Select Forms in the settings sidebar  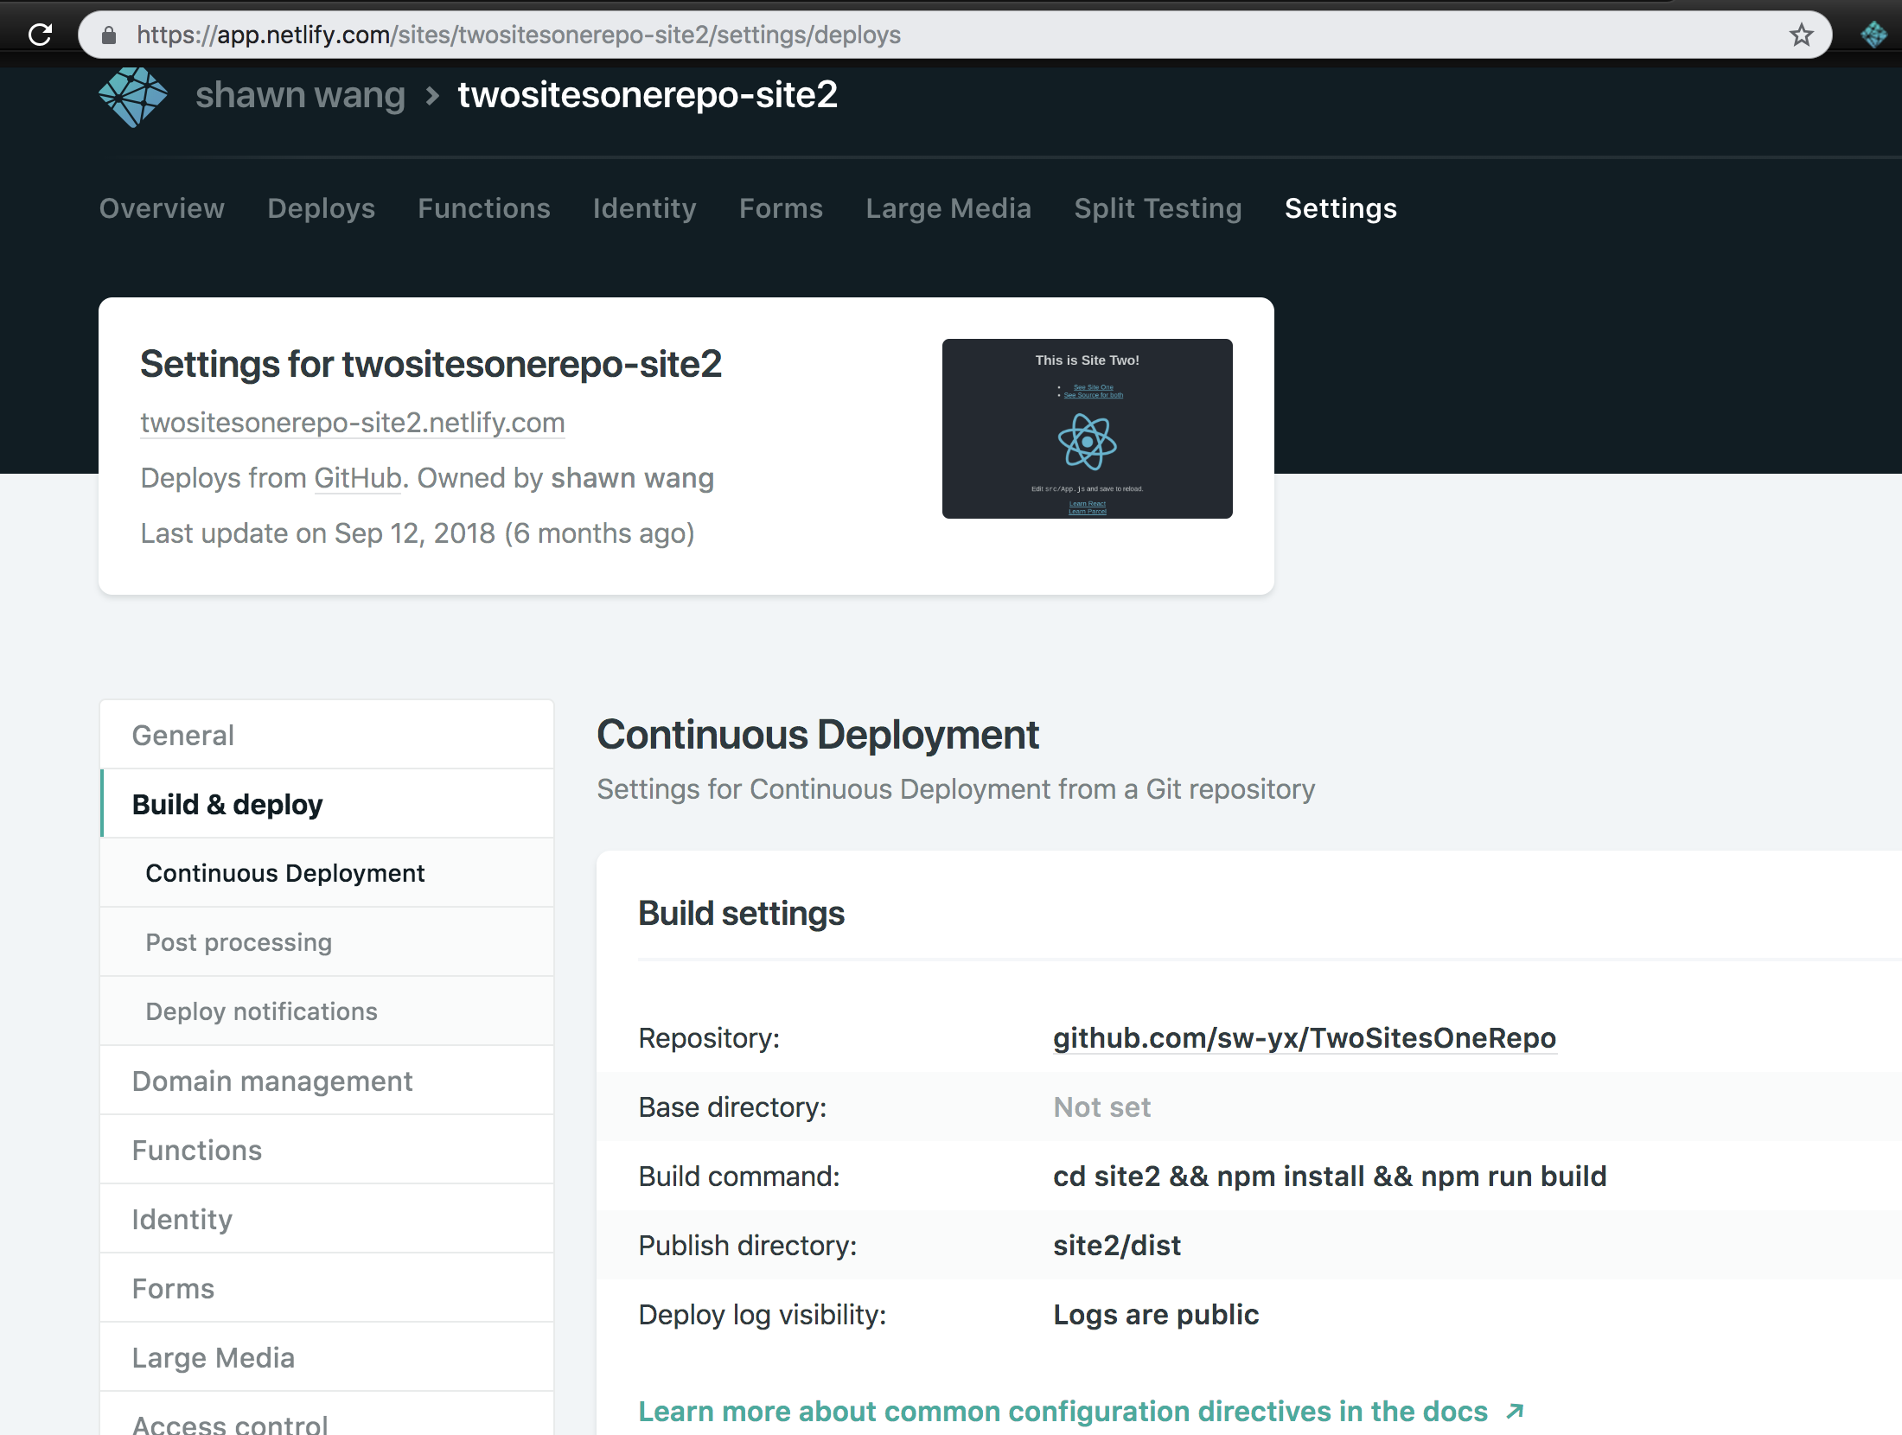click(327, 1288)
